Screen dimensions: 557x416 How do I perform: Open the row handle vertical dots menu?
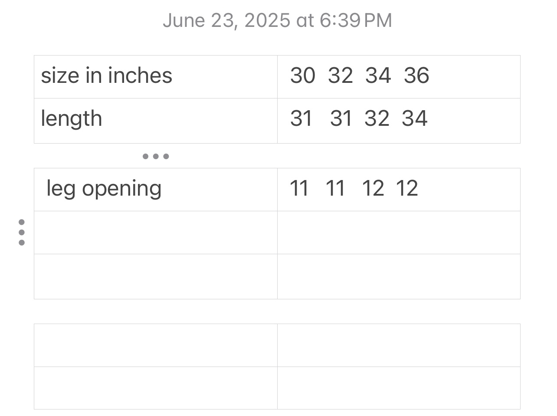tap(22, 233)
